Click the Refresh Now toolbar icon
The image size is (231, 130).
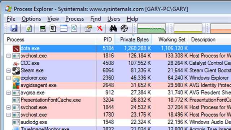point(29,28)
